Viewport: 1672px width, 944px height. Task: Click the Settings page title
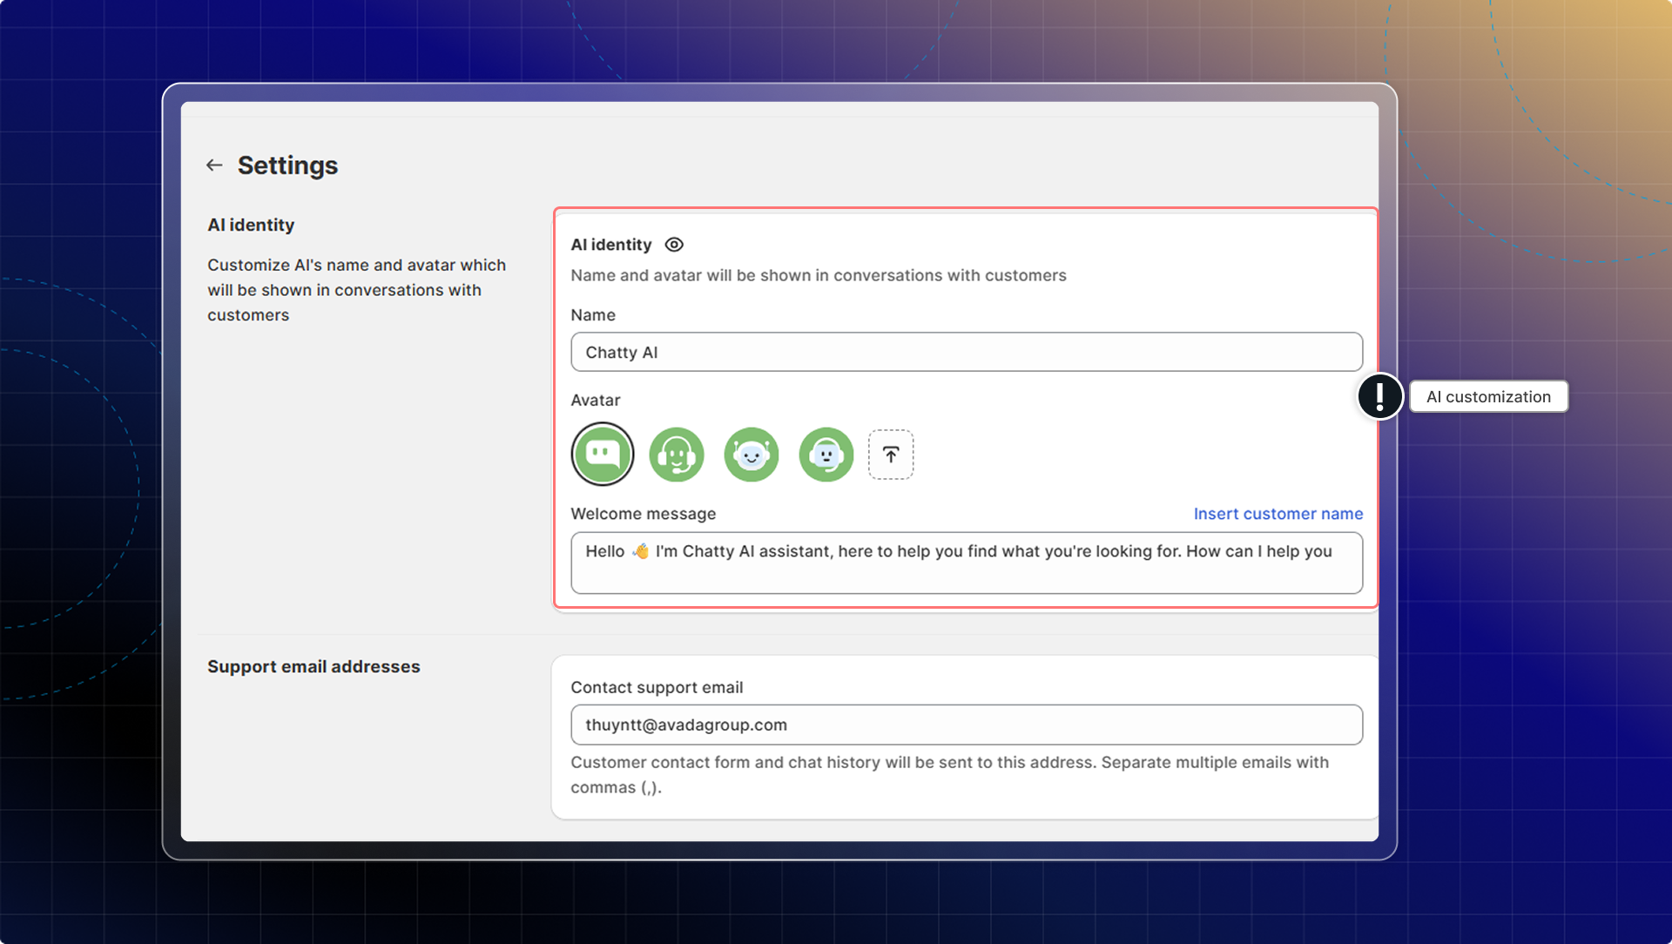coord(287,165)
